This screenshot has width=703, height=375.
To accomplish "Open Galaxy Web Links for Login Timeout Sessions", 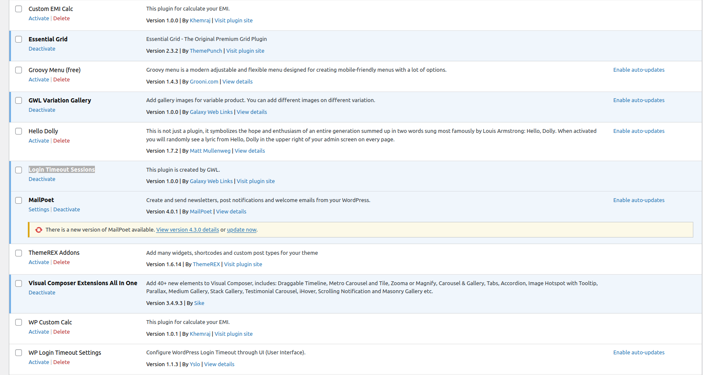I will [211, 181].
